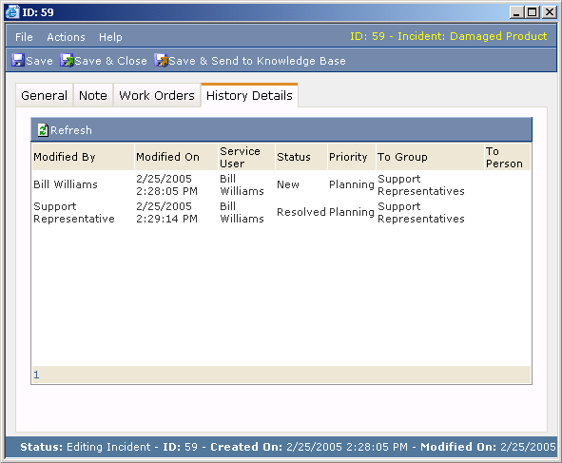Switch to the Work Orders tab
The width and height of the screenshot is (562, 463).
[x=157, y=96]
